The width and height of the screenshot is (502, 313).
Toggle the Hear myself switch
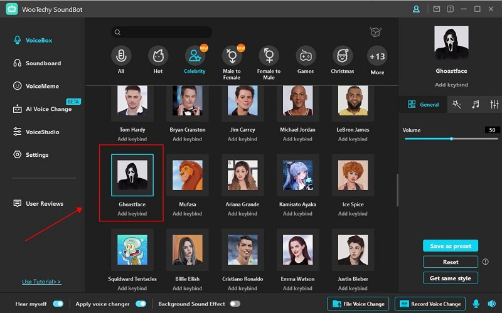(58, 304)
